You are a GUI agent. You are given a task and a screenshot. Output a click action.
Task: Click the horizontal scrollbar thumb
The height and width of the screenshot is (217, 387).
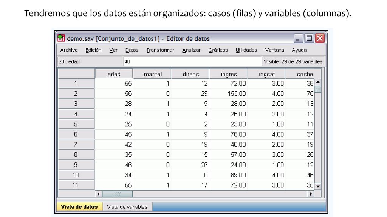(x=118, y=194)
